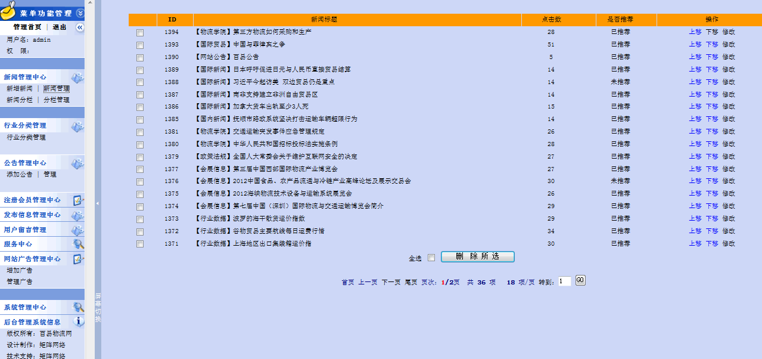Open 管理广告 in the ads menu
The width and height of the screenshot is (762, 359).
[x=20, y=281]
